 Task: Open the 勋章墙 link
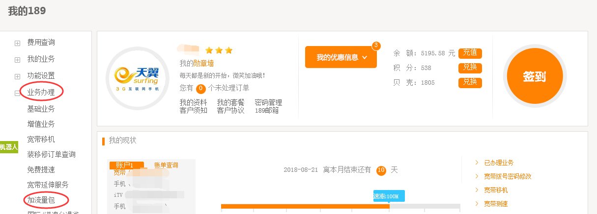coord(203,63)
